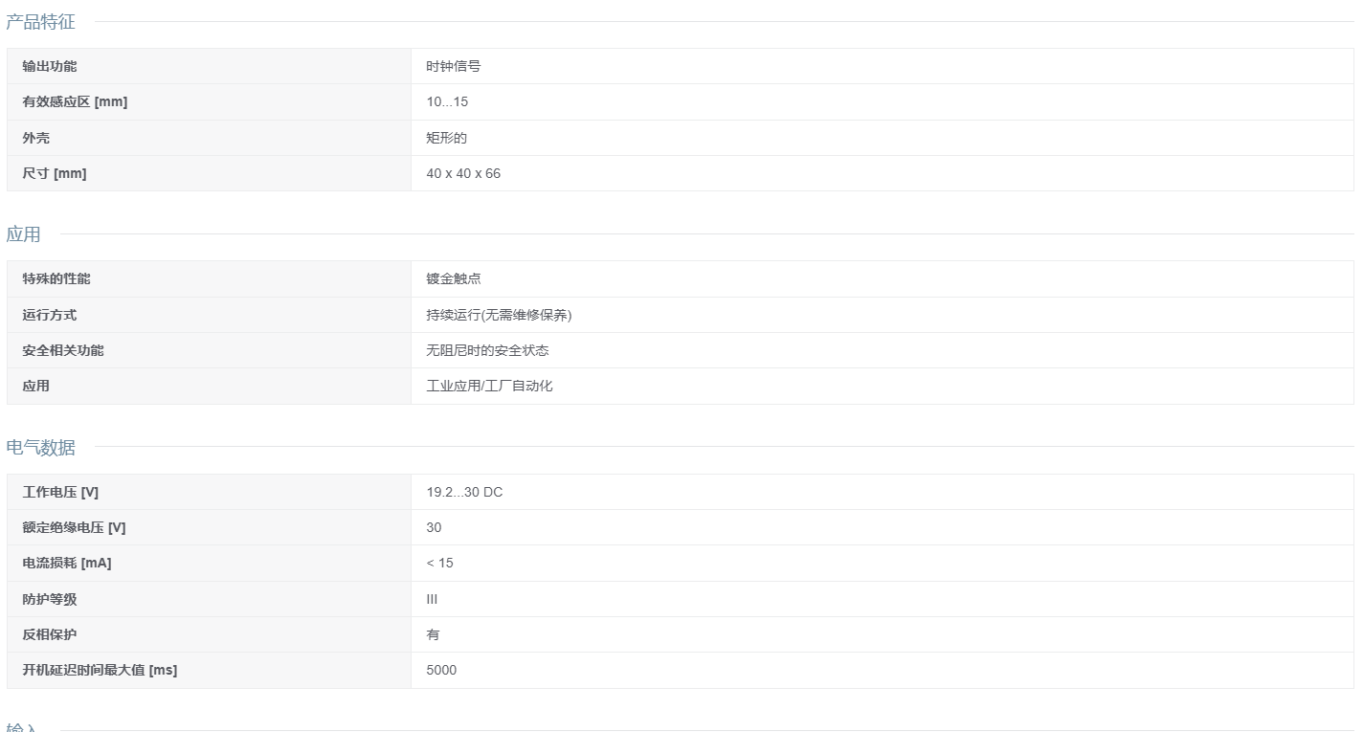Select the value 工业应用/工厂自动化
This screenshot has width=1364, height=732.
point(489,386)
